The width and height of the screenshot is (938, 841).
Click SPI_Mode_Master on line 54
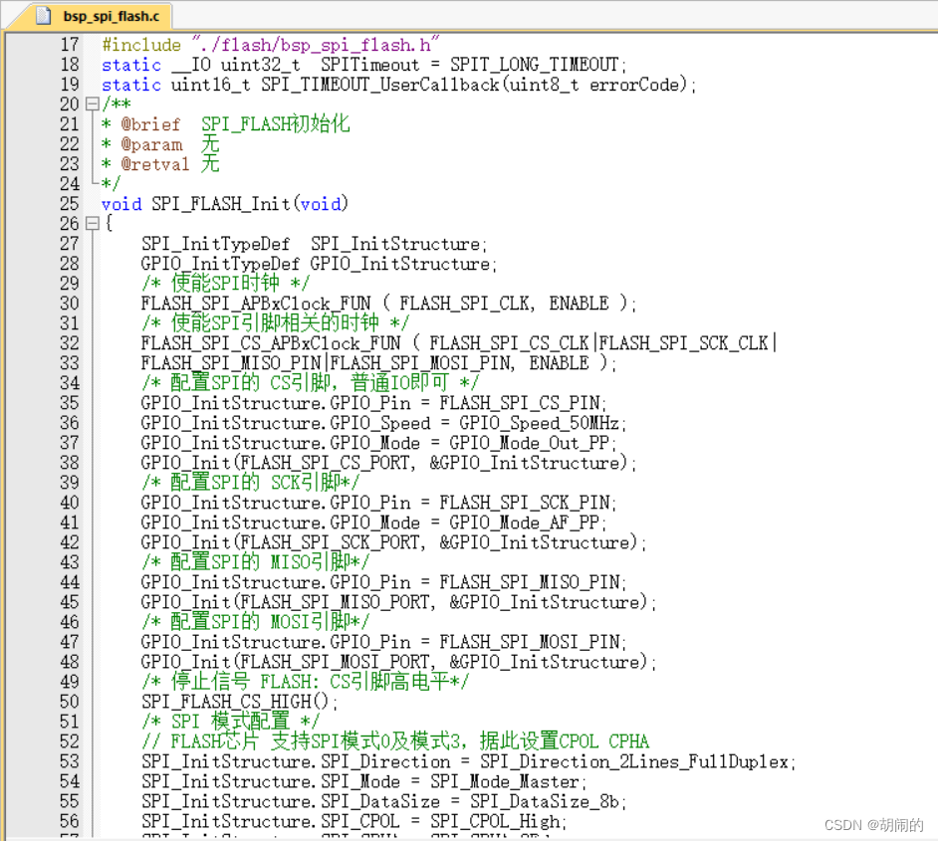[504, 781]
